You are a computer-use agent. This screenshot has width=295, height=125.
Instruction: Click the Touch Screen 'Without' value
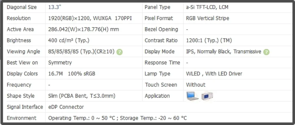[196, 85]
